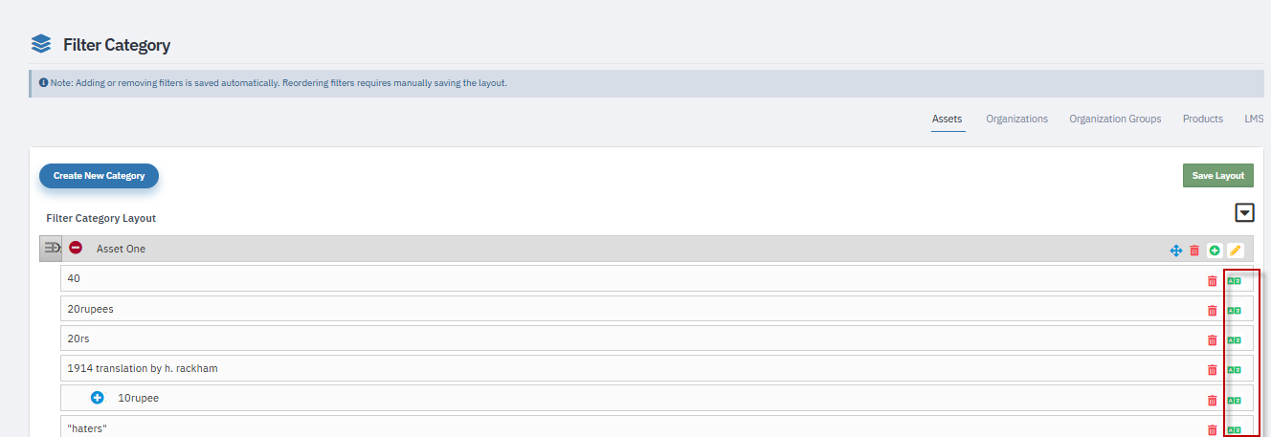Delete the "10rupee" filter

(1213, 401)
